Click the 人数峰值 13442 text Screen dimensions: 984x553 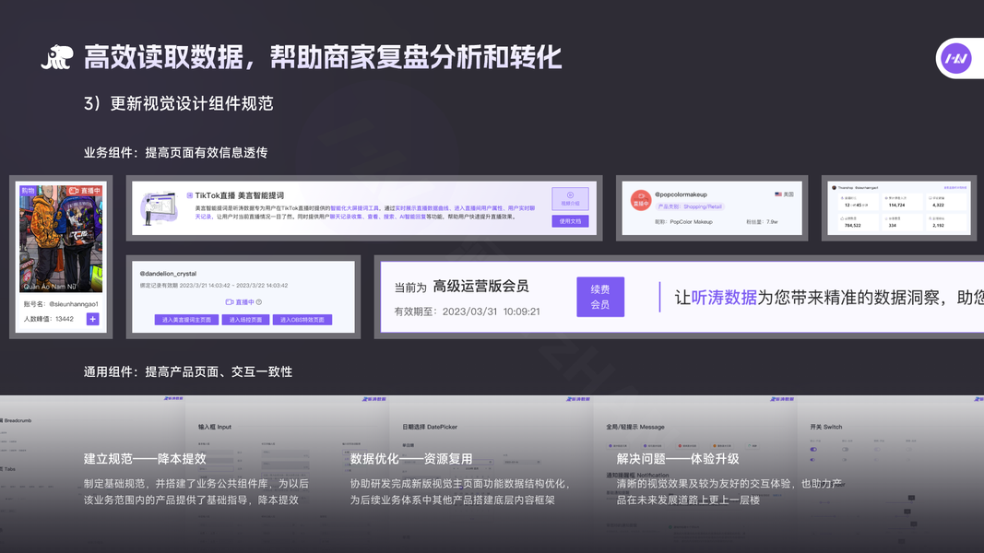[48, 319]
